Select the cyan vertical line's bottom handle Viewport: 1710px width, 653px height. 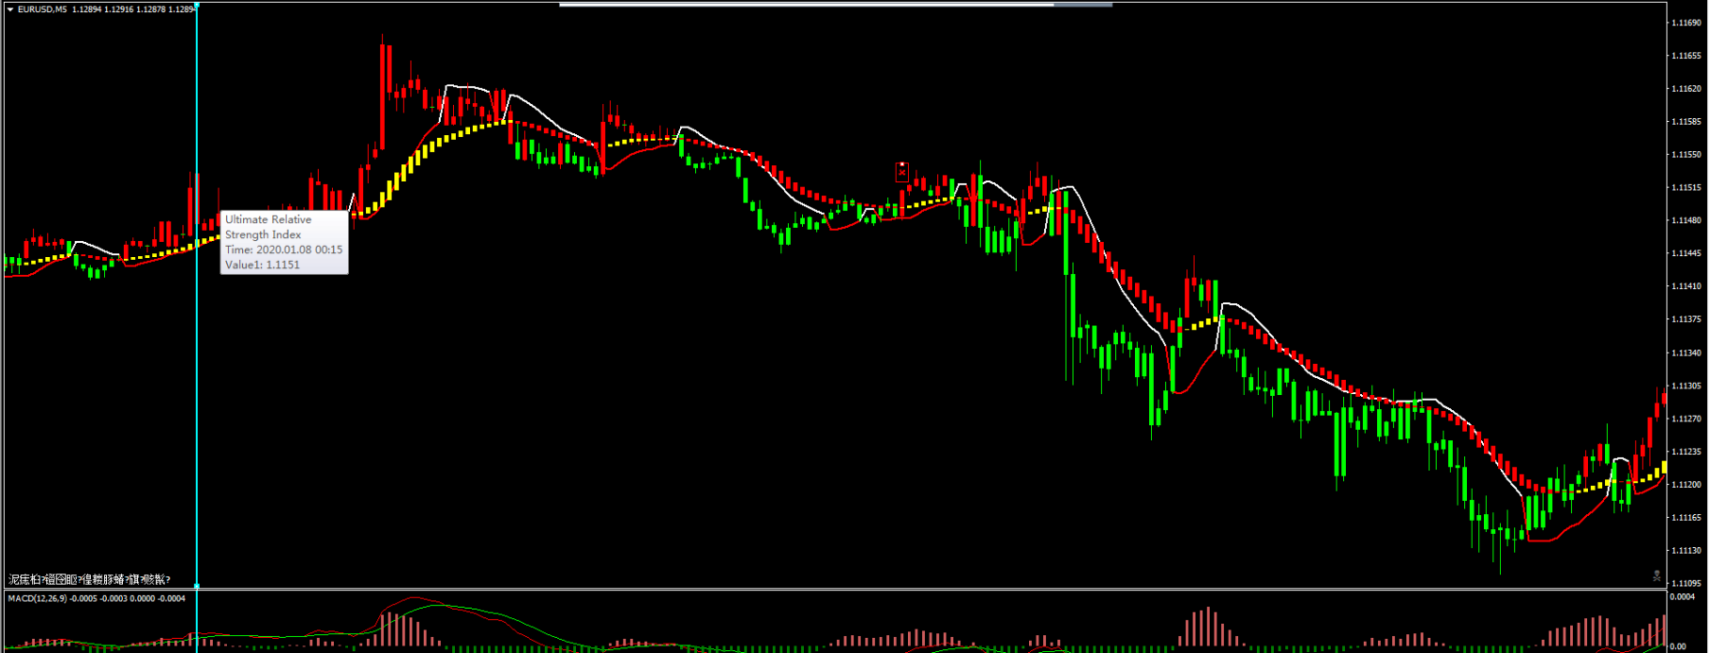point(197,586)
